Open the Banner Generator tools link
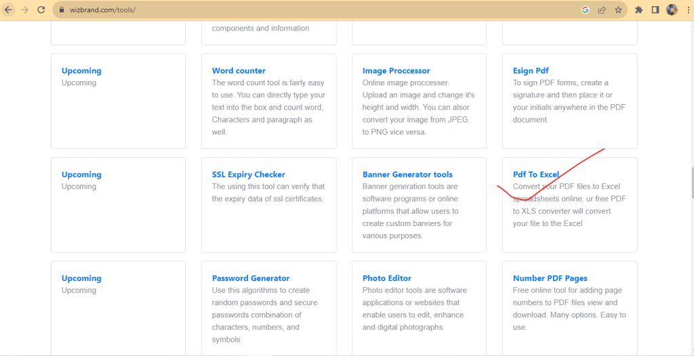This screenshot has height=356, width=694. coord(407,174)
